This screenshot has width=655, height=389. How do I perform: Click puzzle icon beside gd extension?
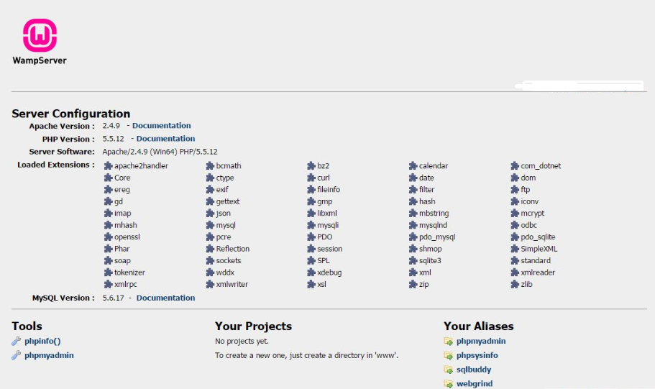point(108,201)
